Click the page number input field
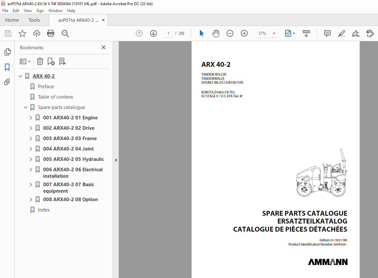Image resolution: width=378 pixels, height=278 pixels. tap(168, 33)
